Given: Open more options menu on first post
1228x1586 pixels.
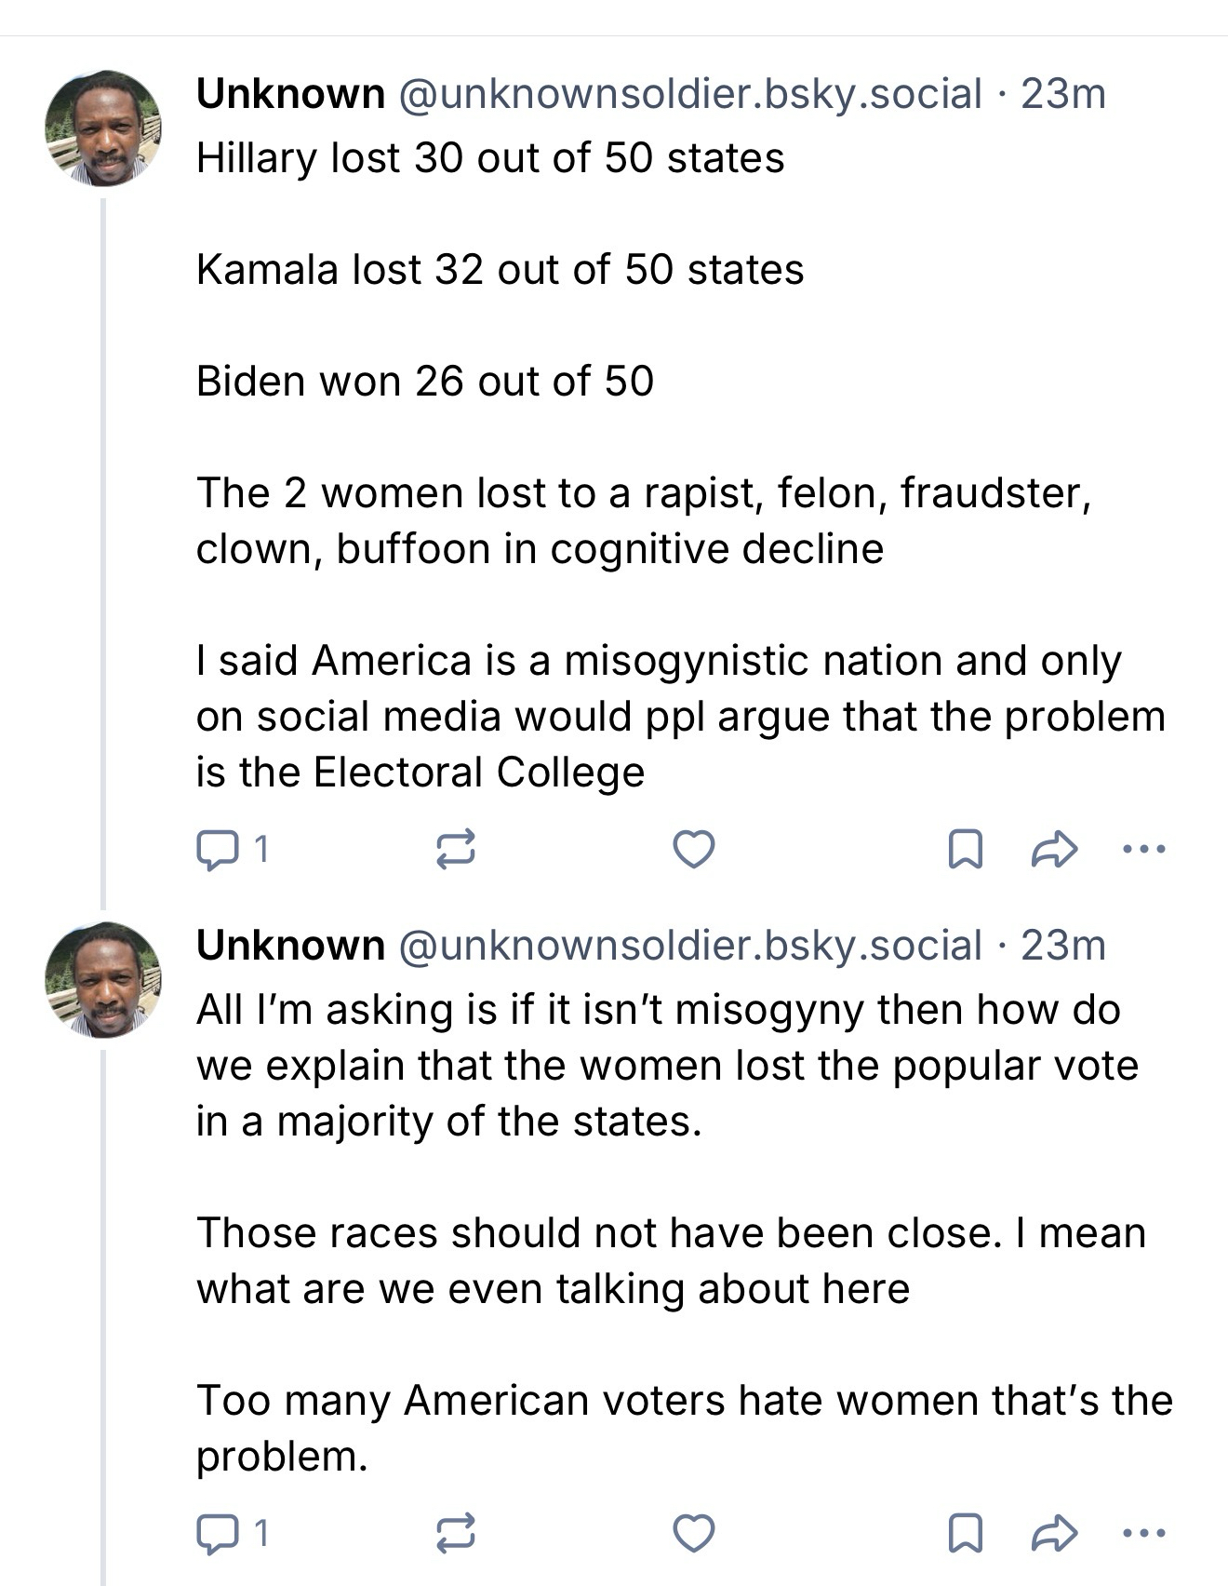Looking at the screenshot, I should pyautogui.click(x=1143, y=849).
